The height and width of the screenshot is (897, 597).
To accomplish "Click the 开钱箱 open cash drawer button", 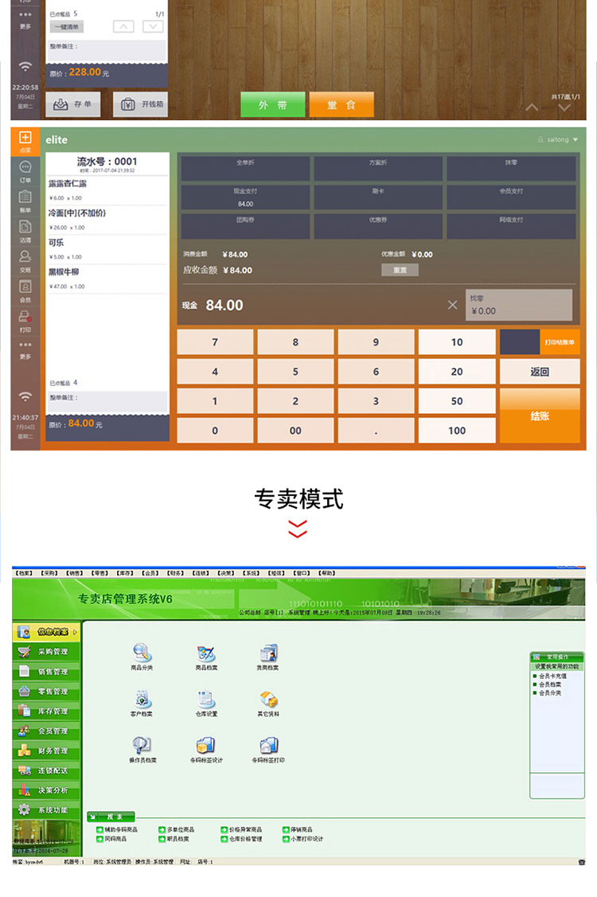I will (140, 104).
